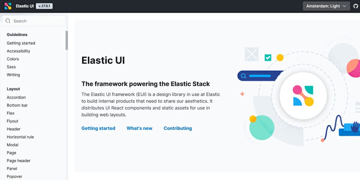This screenshot has width=360, height=180.
Task: Follow the Contributing link
Action: [178, 129]
